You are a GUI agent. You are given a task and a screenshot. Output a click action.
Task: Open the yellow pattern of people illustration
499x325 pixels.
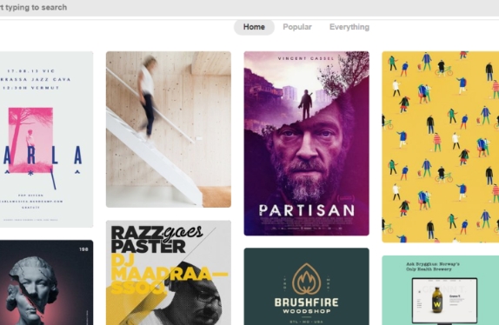click(x=441, y=147)
